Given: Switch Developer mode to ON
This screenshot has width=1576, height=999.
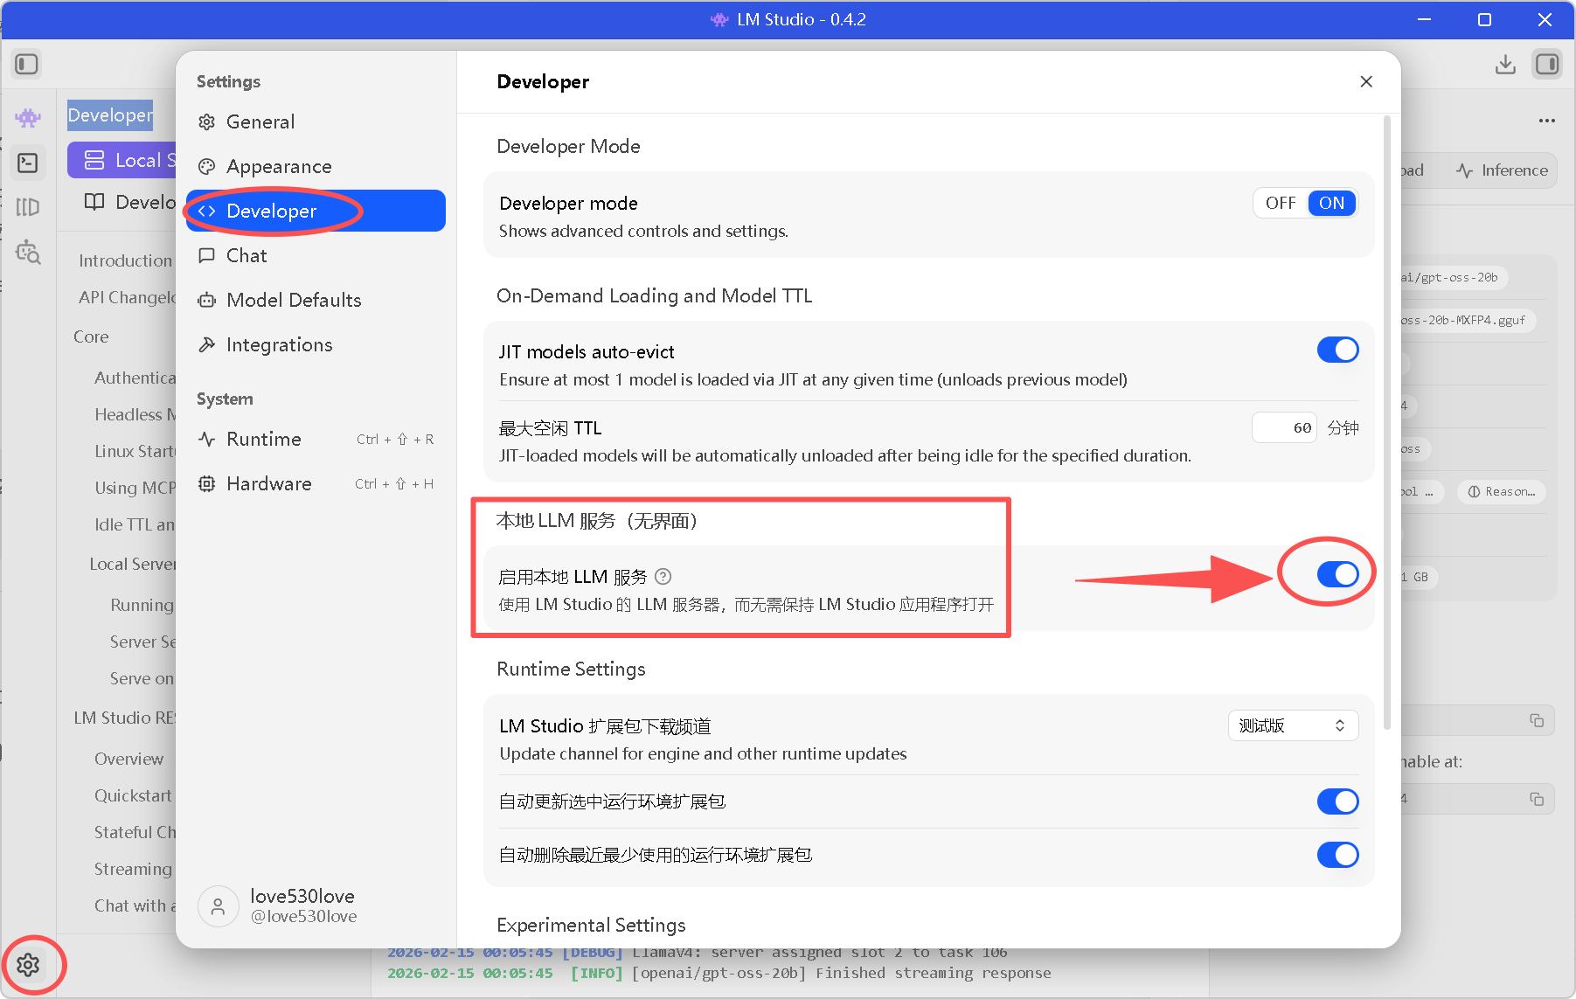Looking at the screenshot, I should pos(1331,203).
